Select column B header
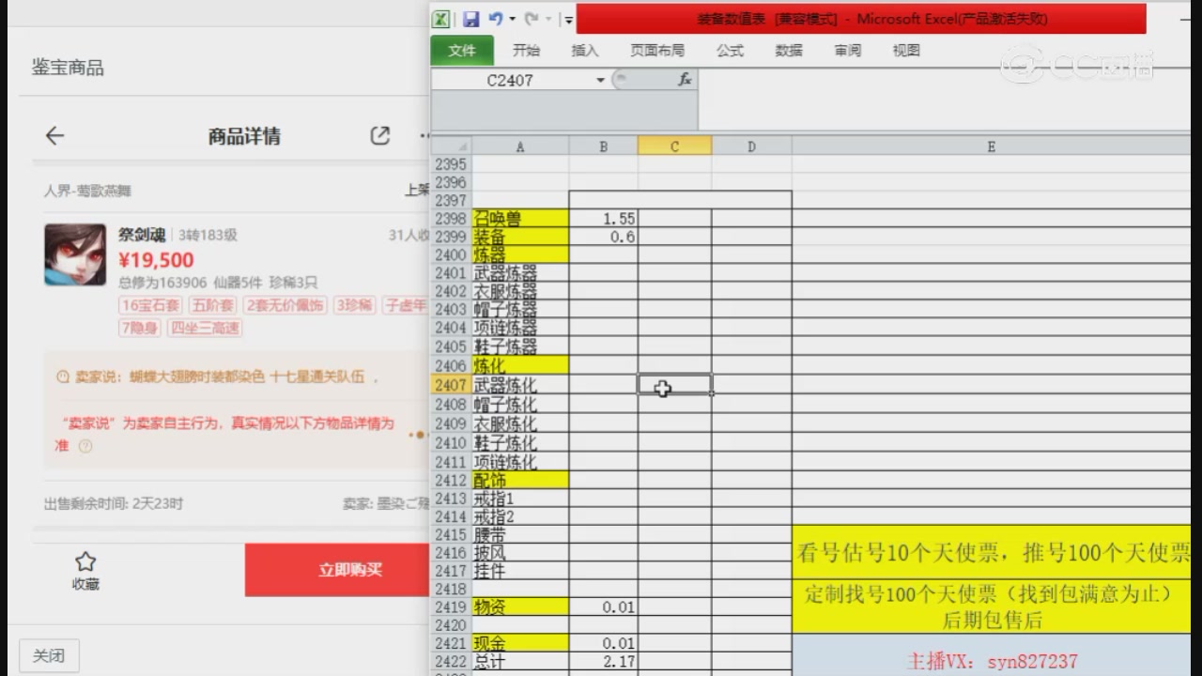Screen dimensions: 1202x676 (604, 146)
